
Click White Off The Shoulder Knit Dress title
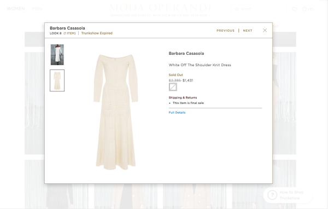click(x=200, y=65)
